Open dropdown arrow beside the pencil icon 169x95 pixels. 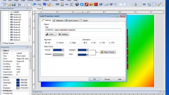tap(163, 5)
